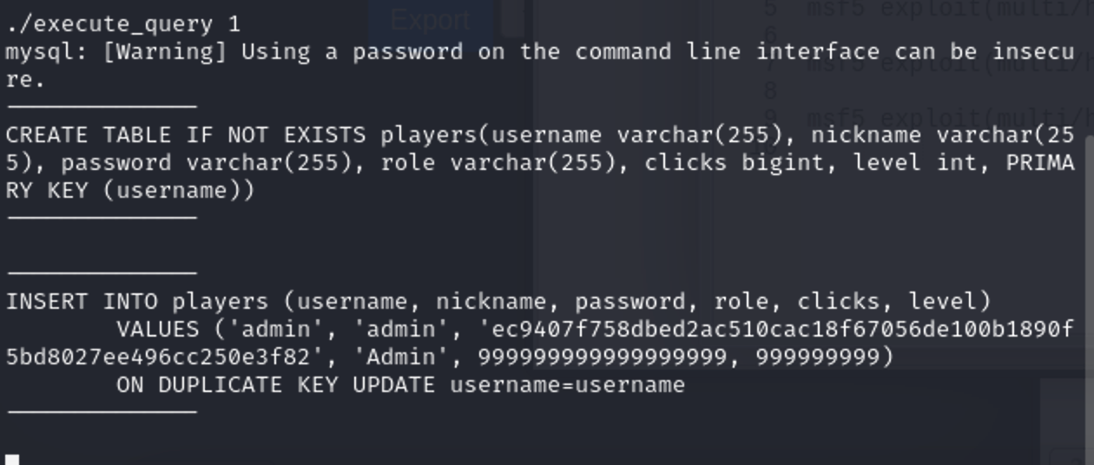Screen dimensions: 1094x465
Task: Click the terminal cursor block at the prompt
Action: 12,459
